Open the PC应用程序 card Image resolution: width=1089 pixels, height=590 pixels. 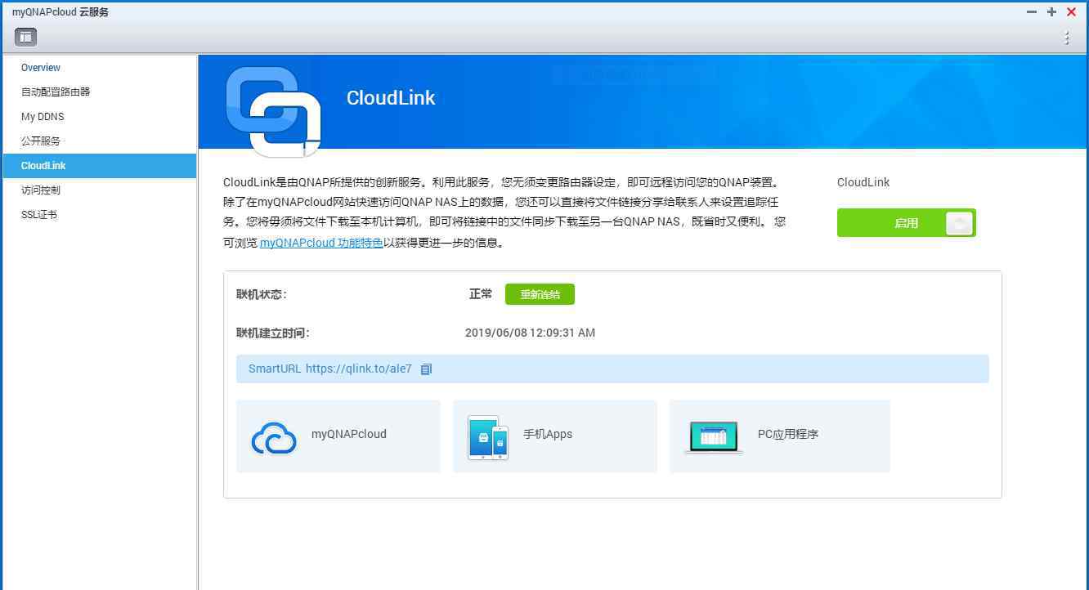780,436
